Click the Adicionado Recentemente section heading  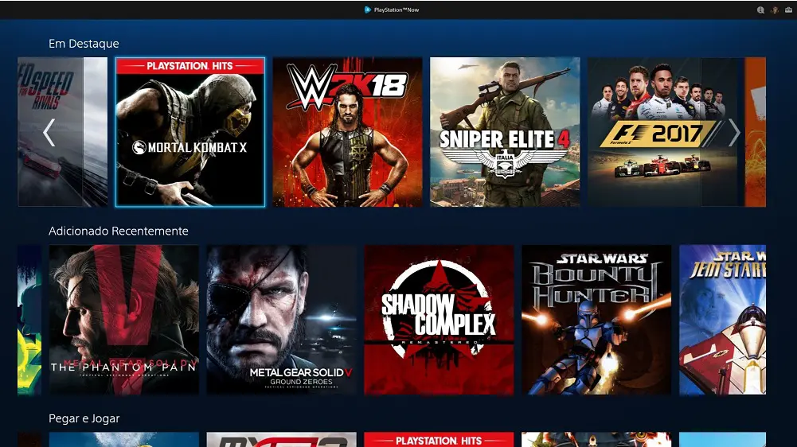(x=118, y=231)
